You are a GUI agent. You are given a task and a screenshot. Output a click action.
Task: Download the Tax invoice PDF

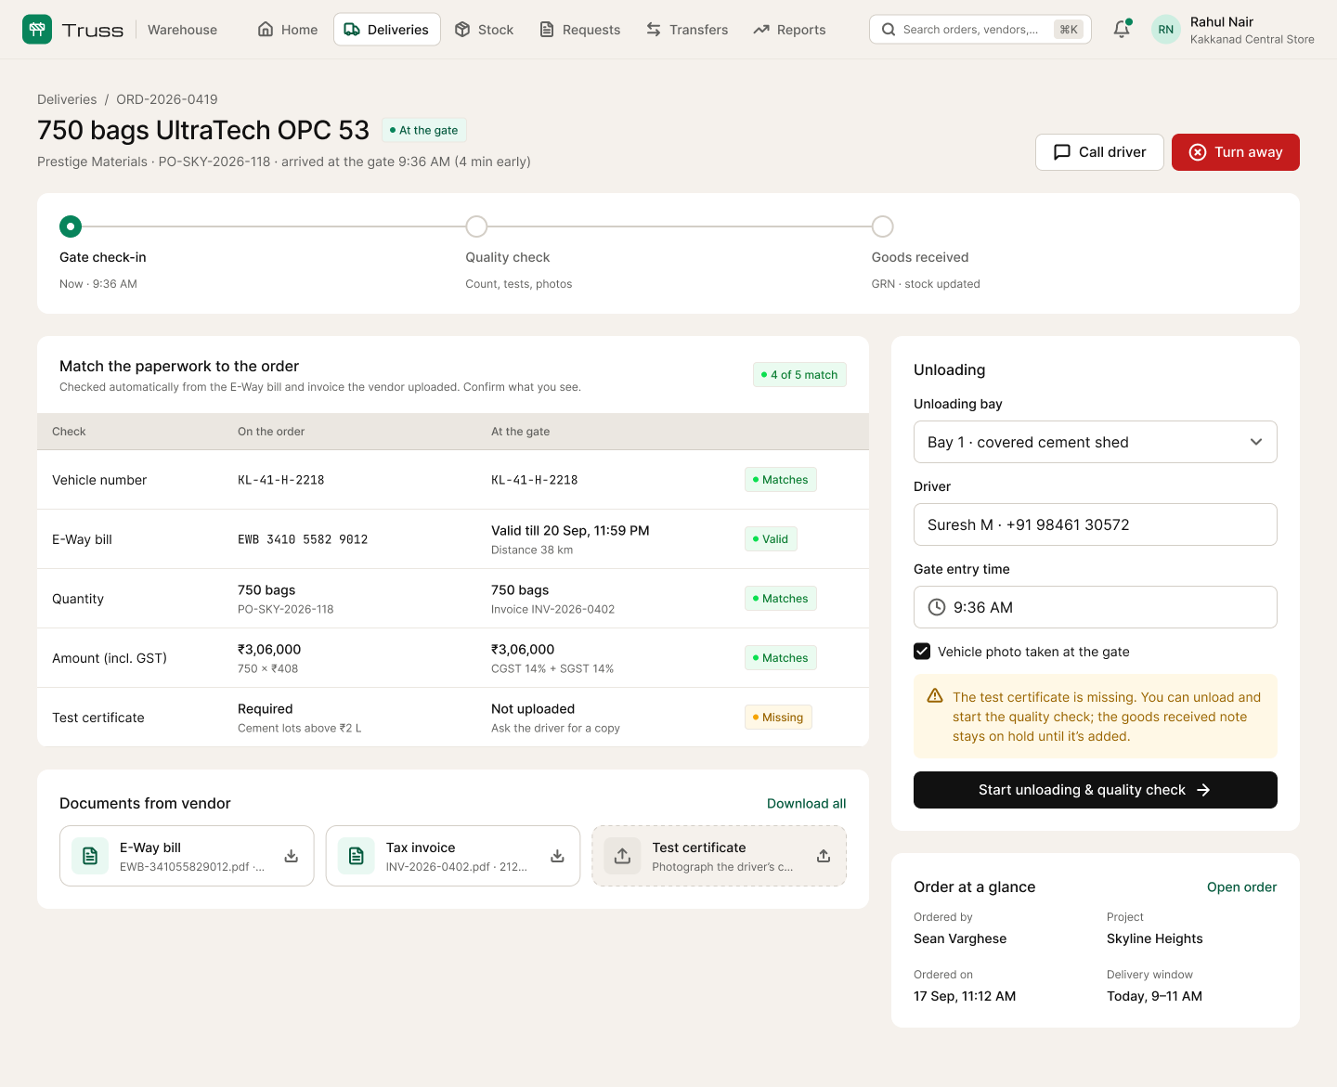557,856
